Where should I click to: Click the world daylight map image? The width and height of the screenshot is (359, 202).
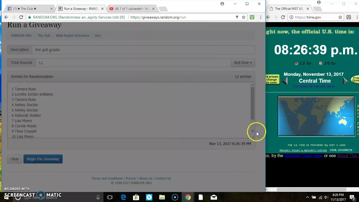[316, 116]
